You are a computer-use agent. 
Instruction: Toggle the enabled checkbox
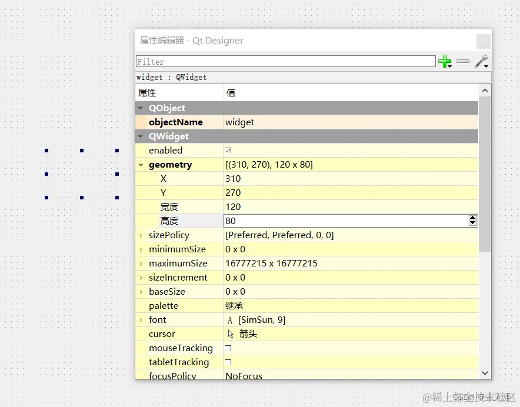tap(228, 151)
